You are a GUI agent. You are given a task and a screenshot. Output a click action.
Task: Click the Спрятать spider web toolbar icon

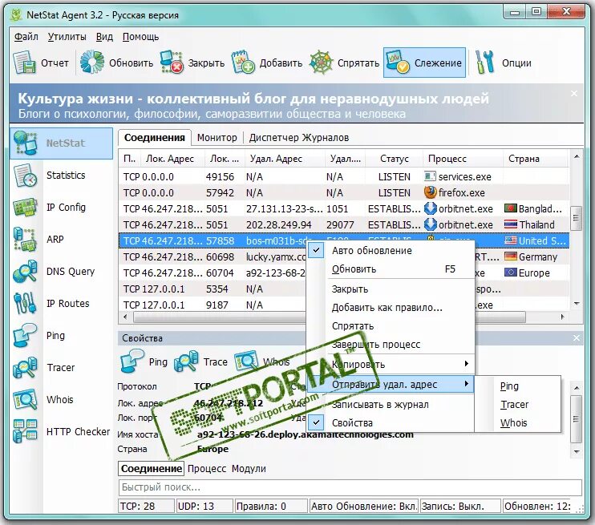pos(321,63)
